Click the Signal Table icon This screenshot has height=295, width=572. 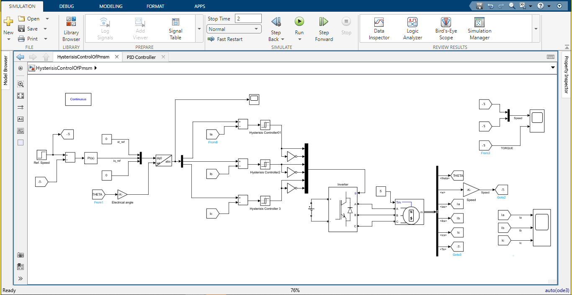[175, 26]
